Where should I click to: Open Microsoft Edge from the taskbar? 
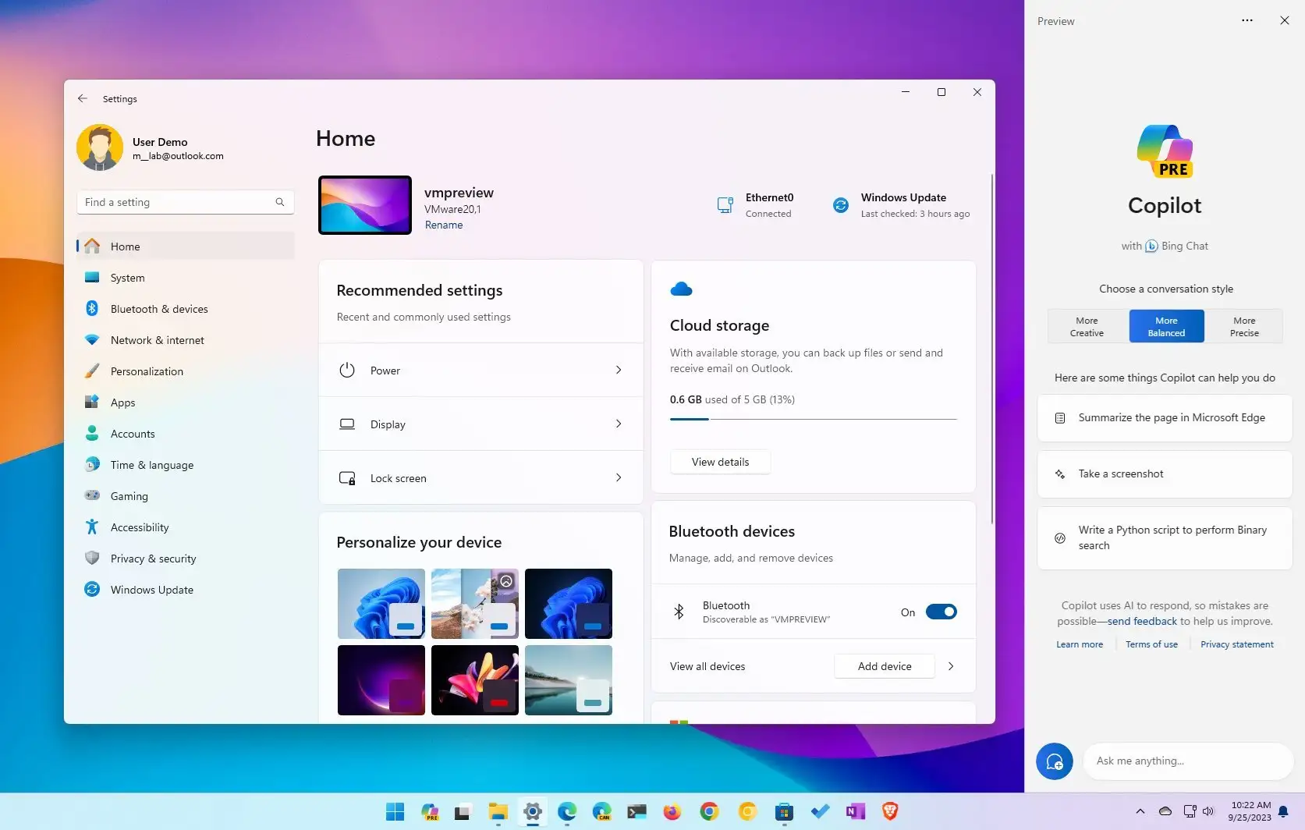(x=567, y=812)
